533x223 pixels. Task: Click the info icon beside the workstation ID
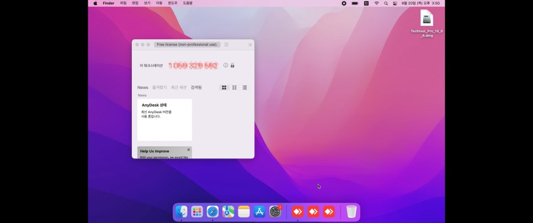(226, 65)
